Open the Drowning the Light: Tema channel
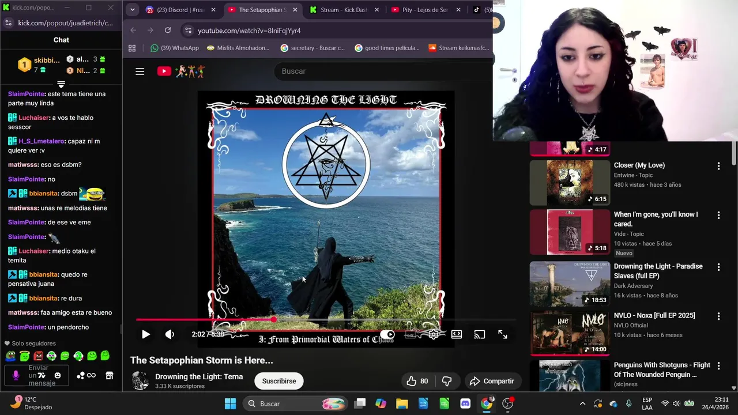738x415 pixels. [x=199, y=376]
